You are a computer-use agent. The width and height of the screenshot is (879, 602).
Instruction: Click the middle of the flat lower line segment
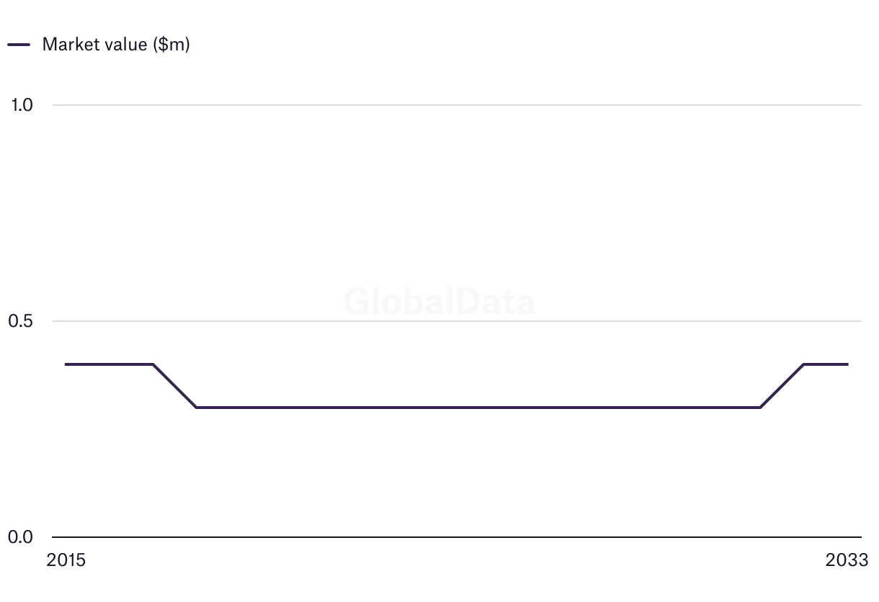(x=478, y=408)
